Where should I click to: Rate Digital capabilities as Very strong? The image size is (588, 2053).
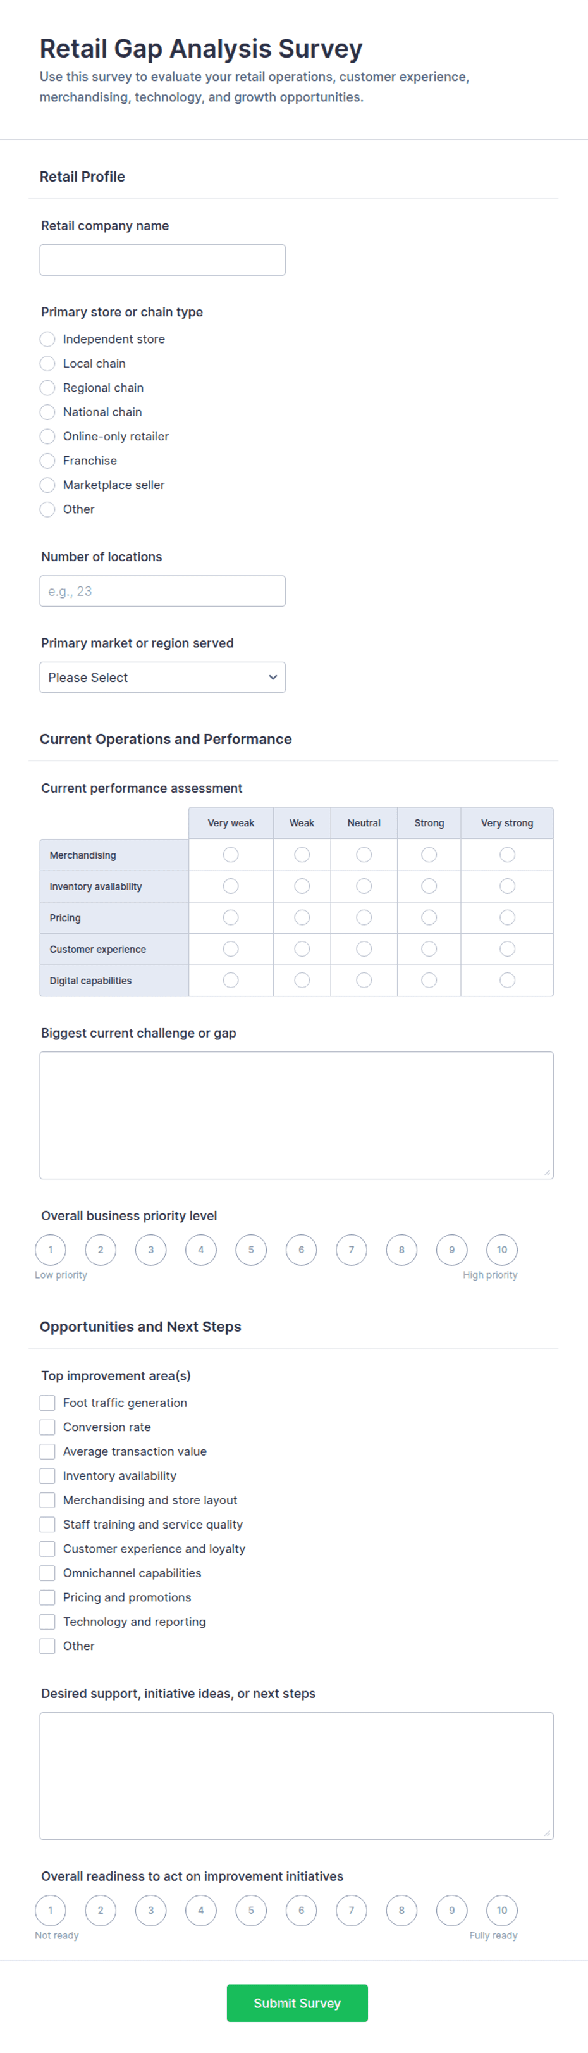(508, 981)
